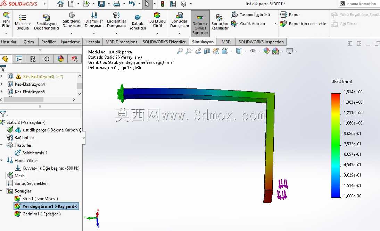Switch to Unsurlar tab
The height and width of the screenshot is (231, 380).
pos(9,42)
